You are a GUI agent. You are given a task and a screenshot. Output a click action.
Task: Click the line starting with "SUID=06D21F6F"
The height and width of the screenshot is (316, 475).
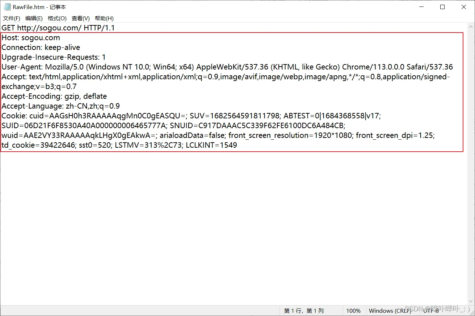click(174, 126)
